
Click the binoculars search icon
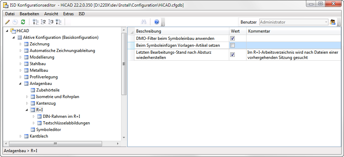pyautogui.click(x=144, y=22)
